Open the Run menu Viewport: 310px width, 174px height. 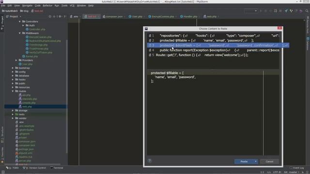[x=57, y=5]
